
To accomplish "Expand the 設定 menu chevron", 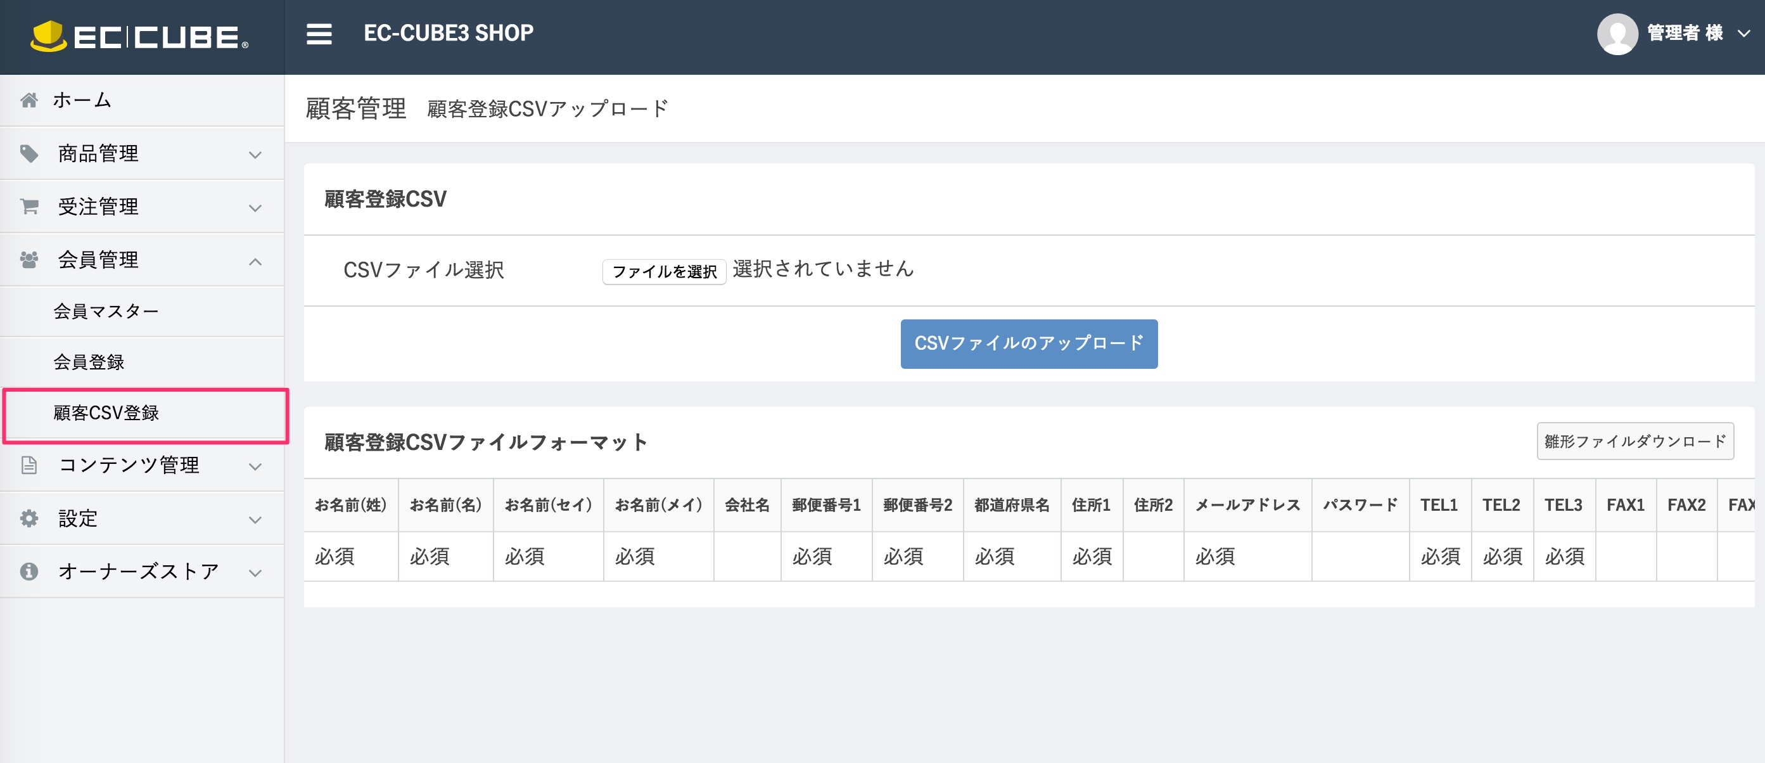I will [256, 520].
